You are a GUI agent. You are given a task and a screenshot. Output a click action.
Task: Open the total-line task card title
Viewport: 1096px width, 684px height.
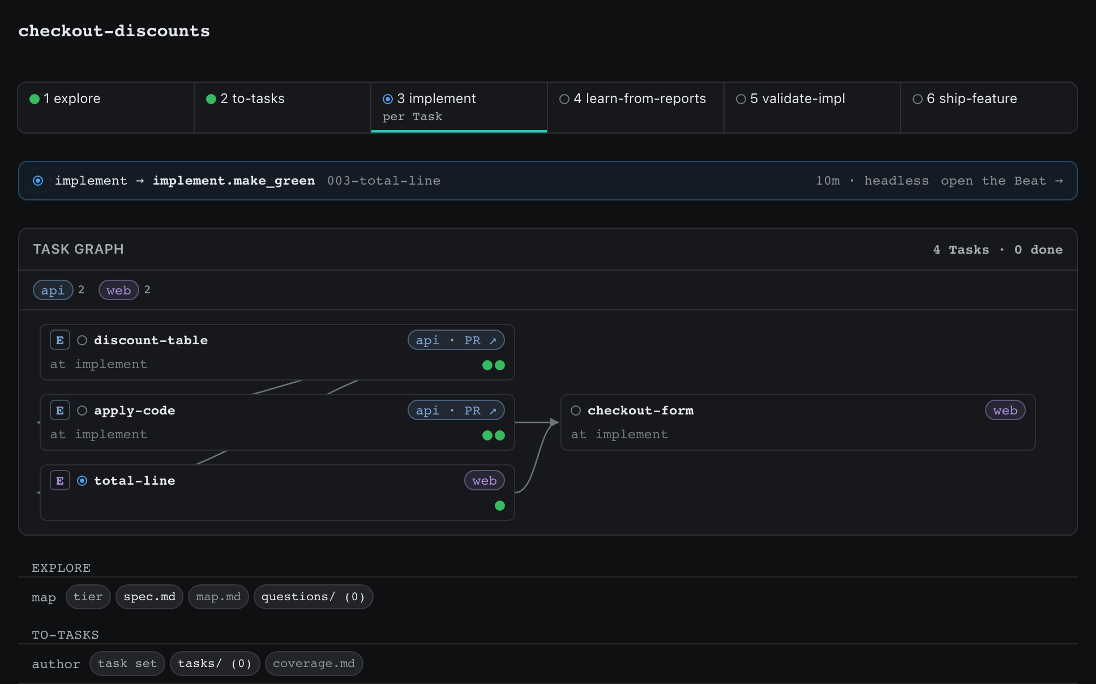click(135, 481)
